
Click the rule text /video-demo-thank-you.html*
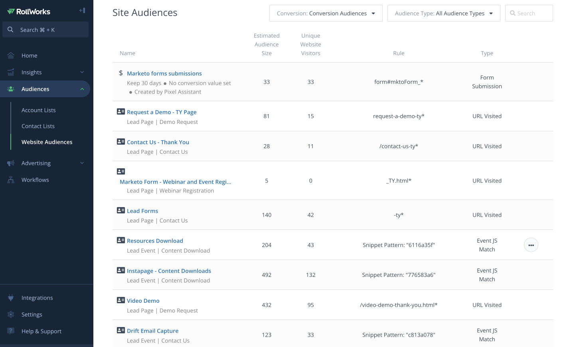point(399,305)
